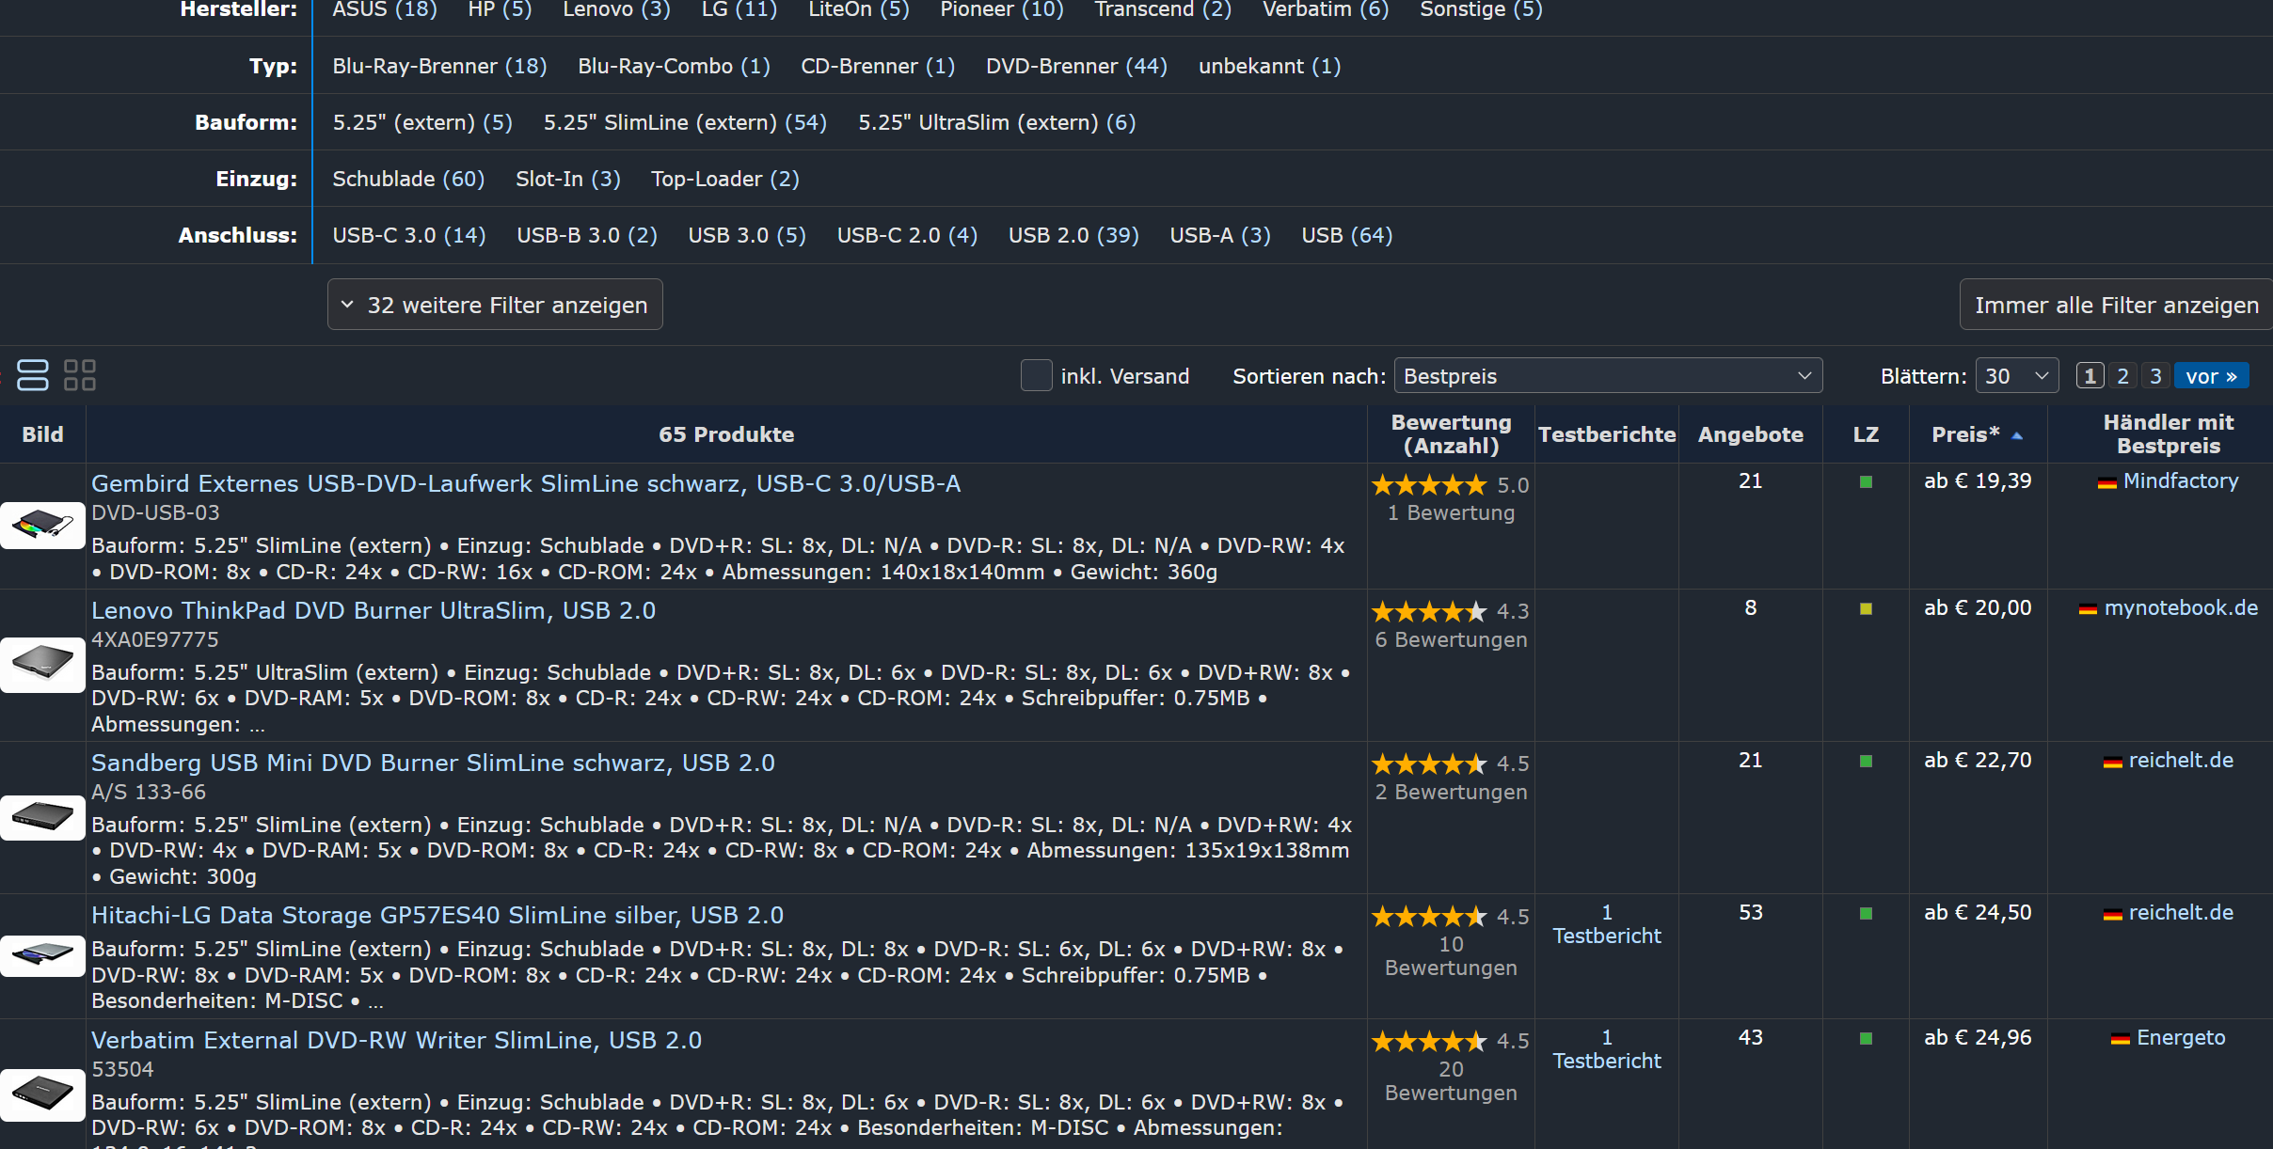Expand 32 weitere Filter anzeigen
2273x1149 pixels.
(495, 305)
